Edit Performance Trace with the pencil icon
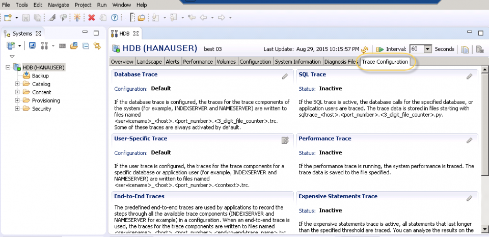Viewport: 489px width, 237px height. (470, 140)
